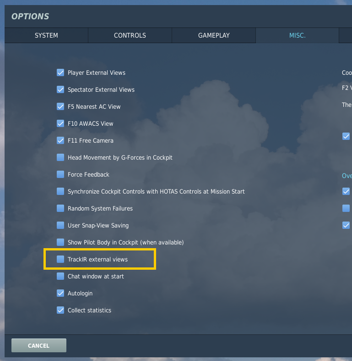Click the Autologin label text
Viewport: 352px width, 361px height.
pyautogui.click(x=80, y=294)
